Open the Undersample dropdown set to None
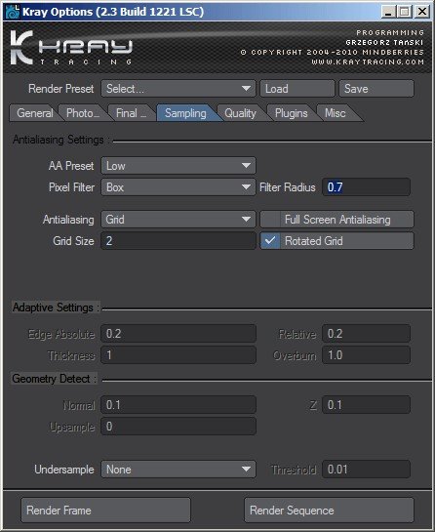435x532 pixels. coord(178,470)
